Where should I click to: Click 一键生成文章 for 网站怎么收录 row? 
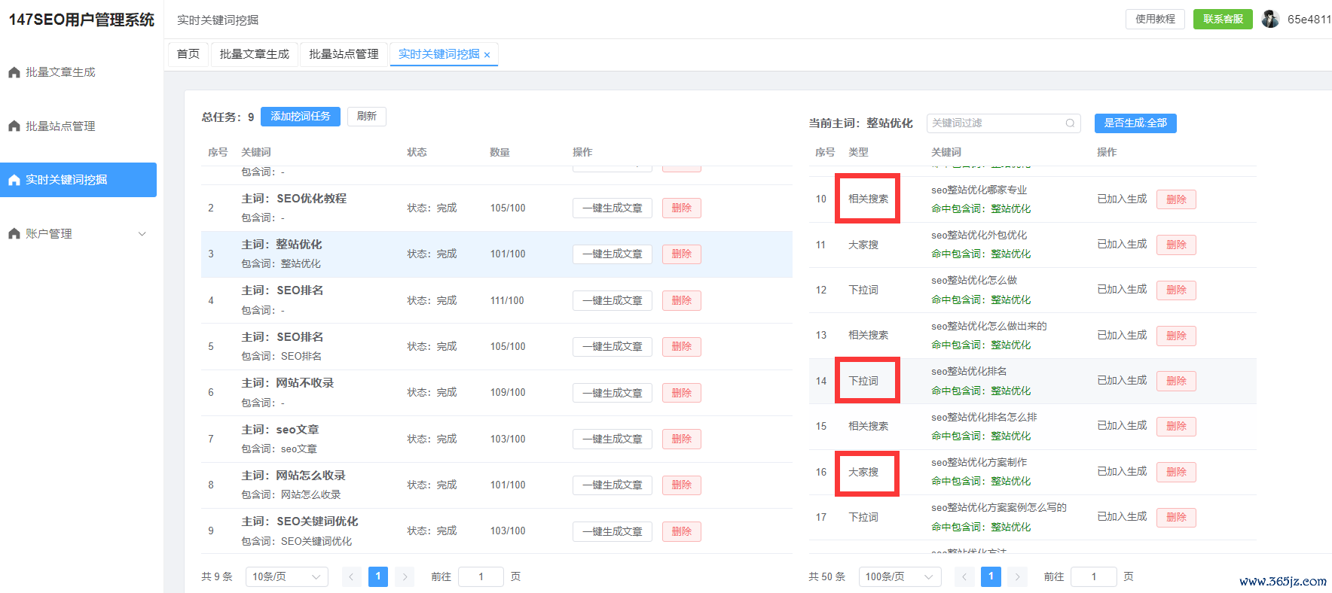[613, 485]
